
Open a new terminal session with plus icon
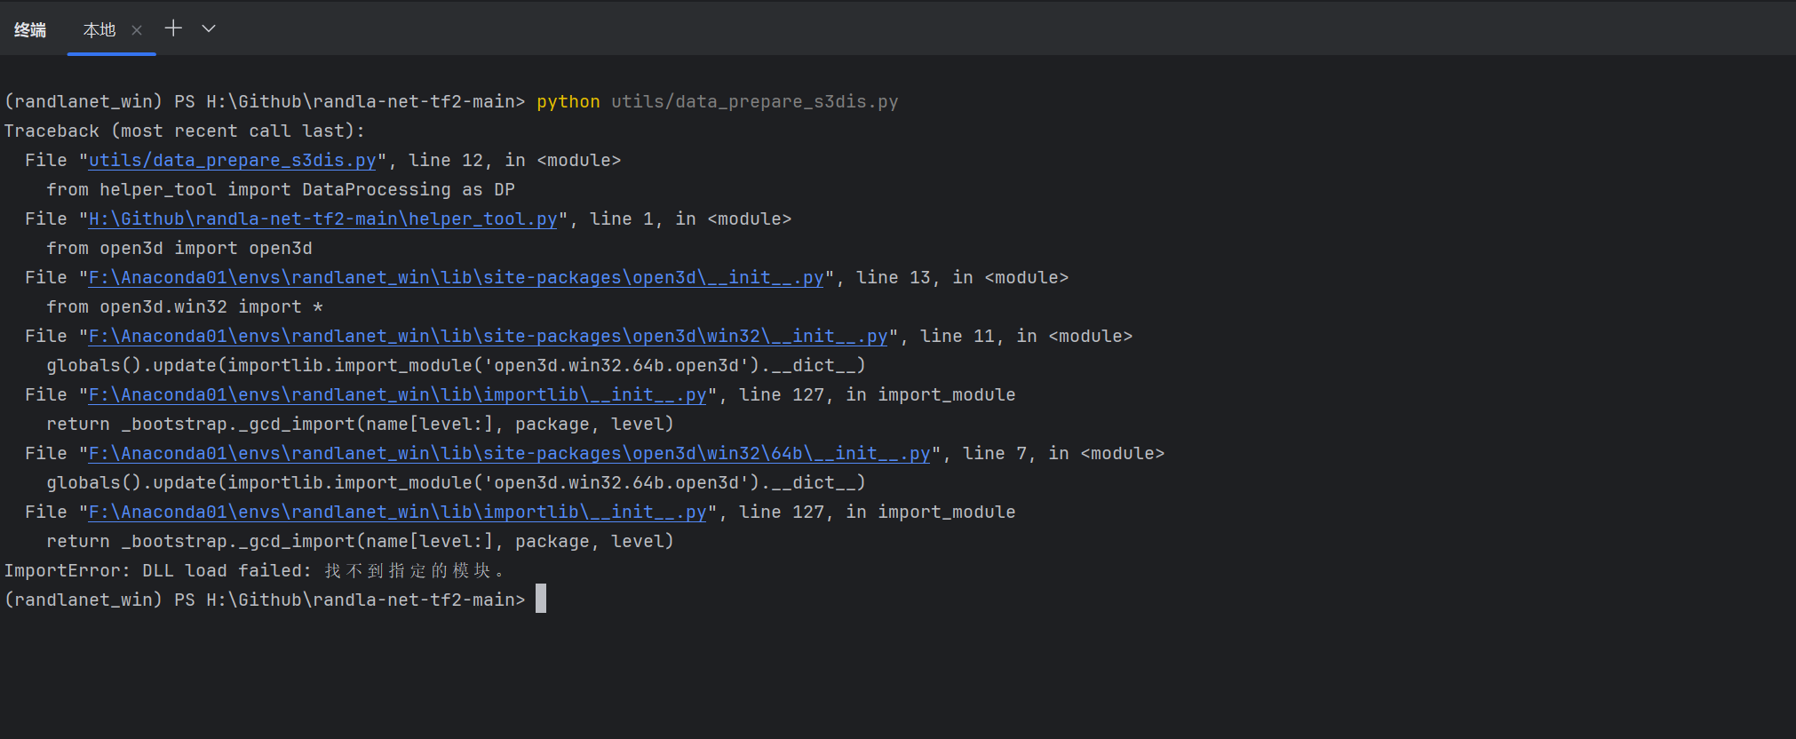click(x=173, y=28)
